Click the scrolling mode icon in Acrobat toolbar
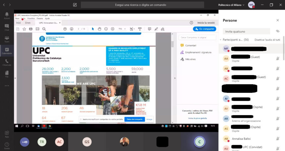This screenshot has height=151, width=285. pos(140,29)
